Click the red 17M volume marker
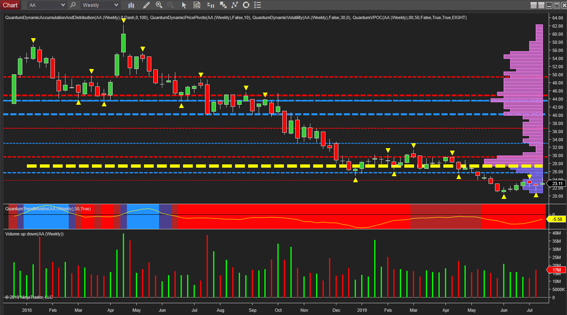The height and width of the screenshot is (315, 567). pos(556,270)
